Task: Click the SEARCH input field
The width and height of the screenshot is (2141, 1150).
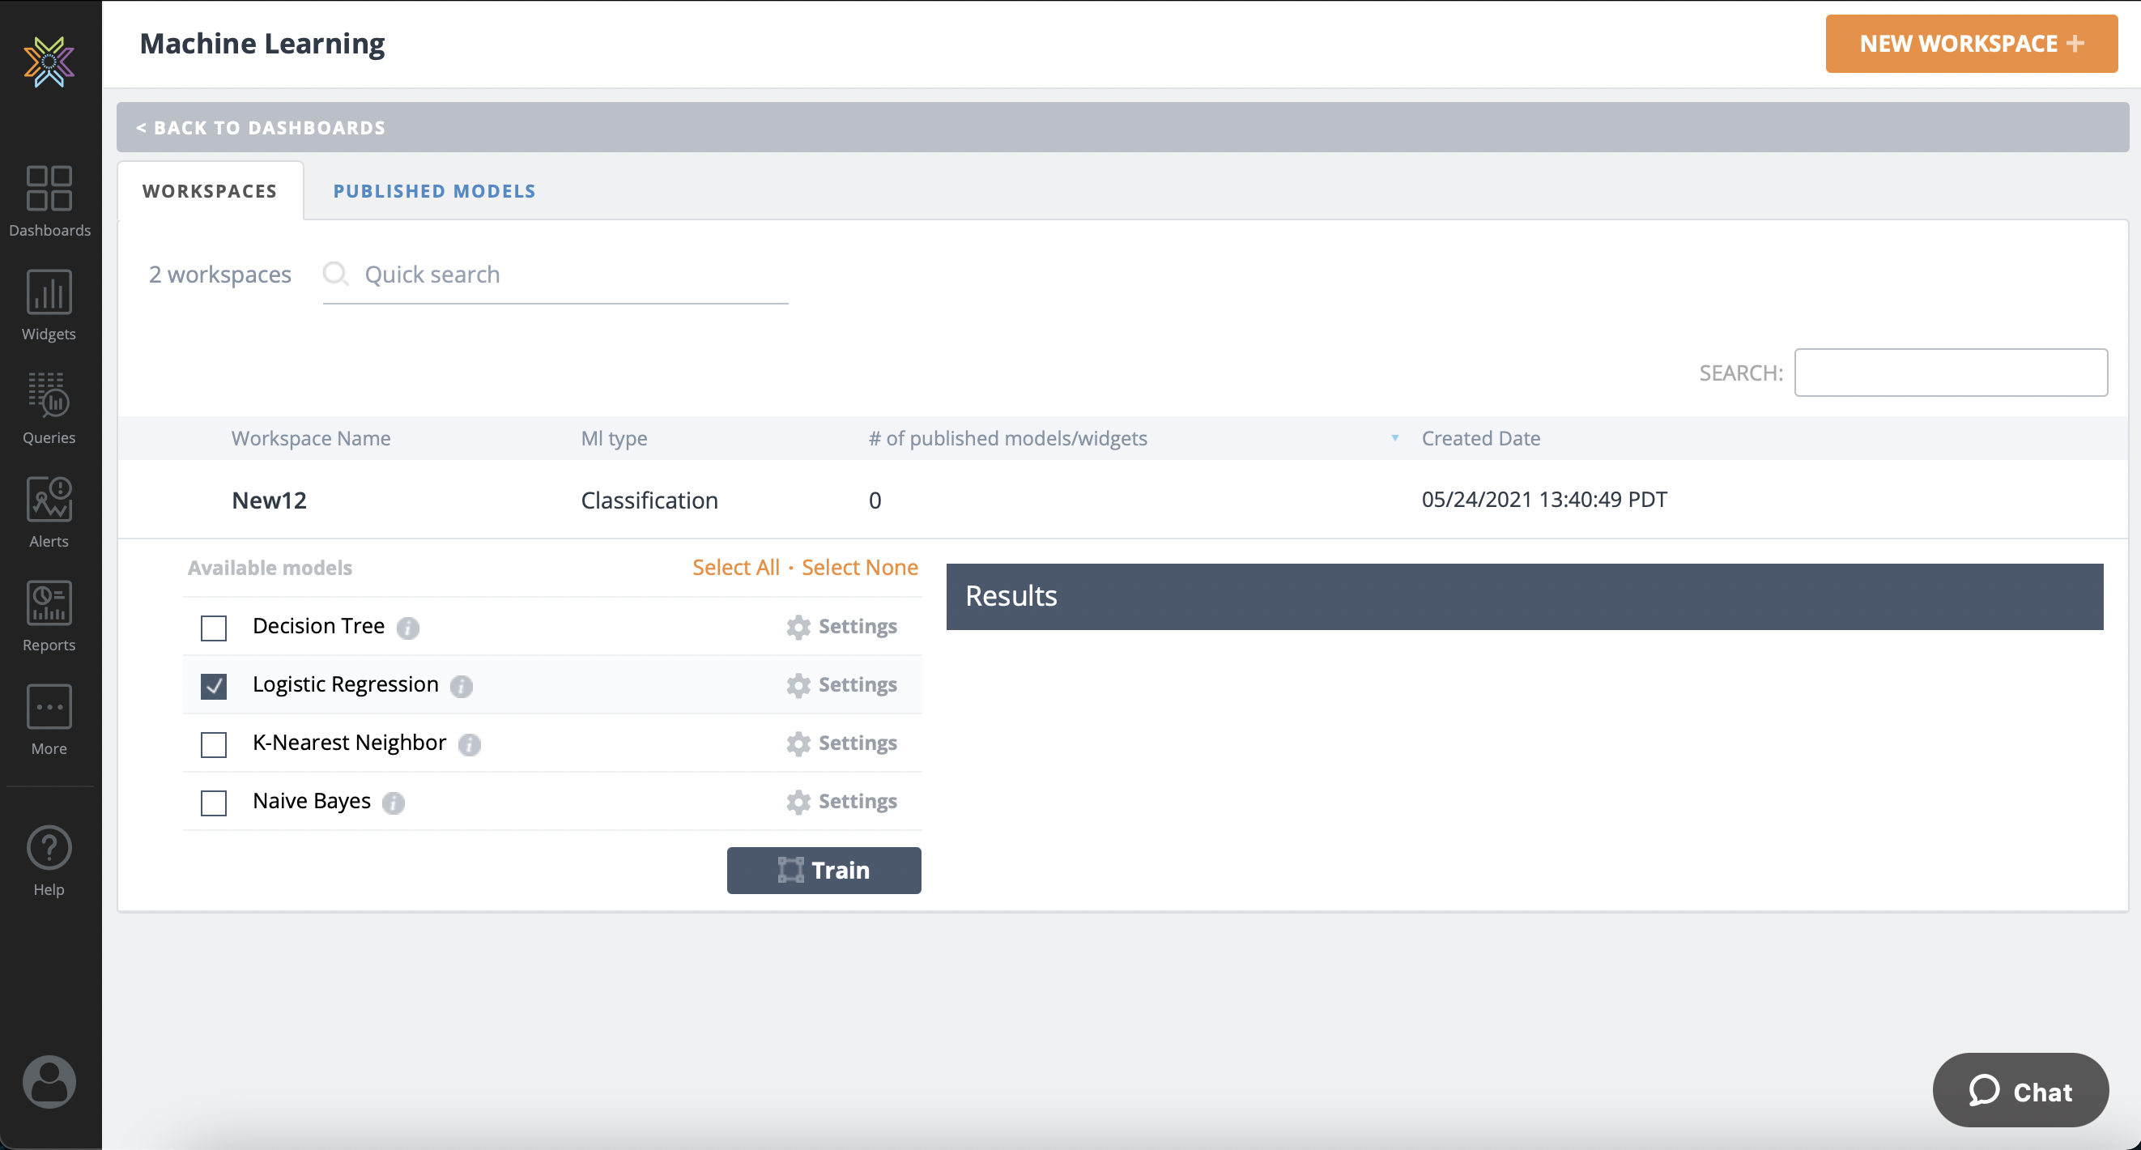Action: 1950,373
